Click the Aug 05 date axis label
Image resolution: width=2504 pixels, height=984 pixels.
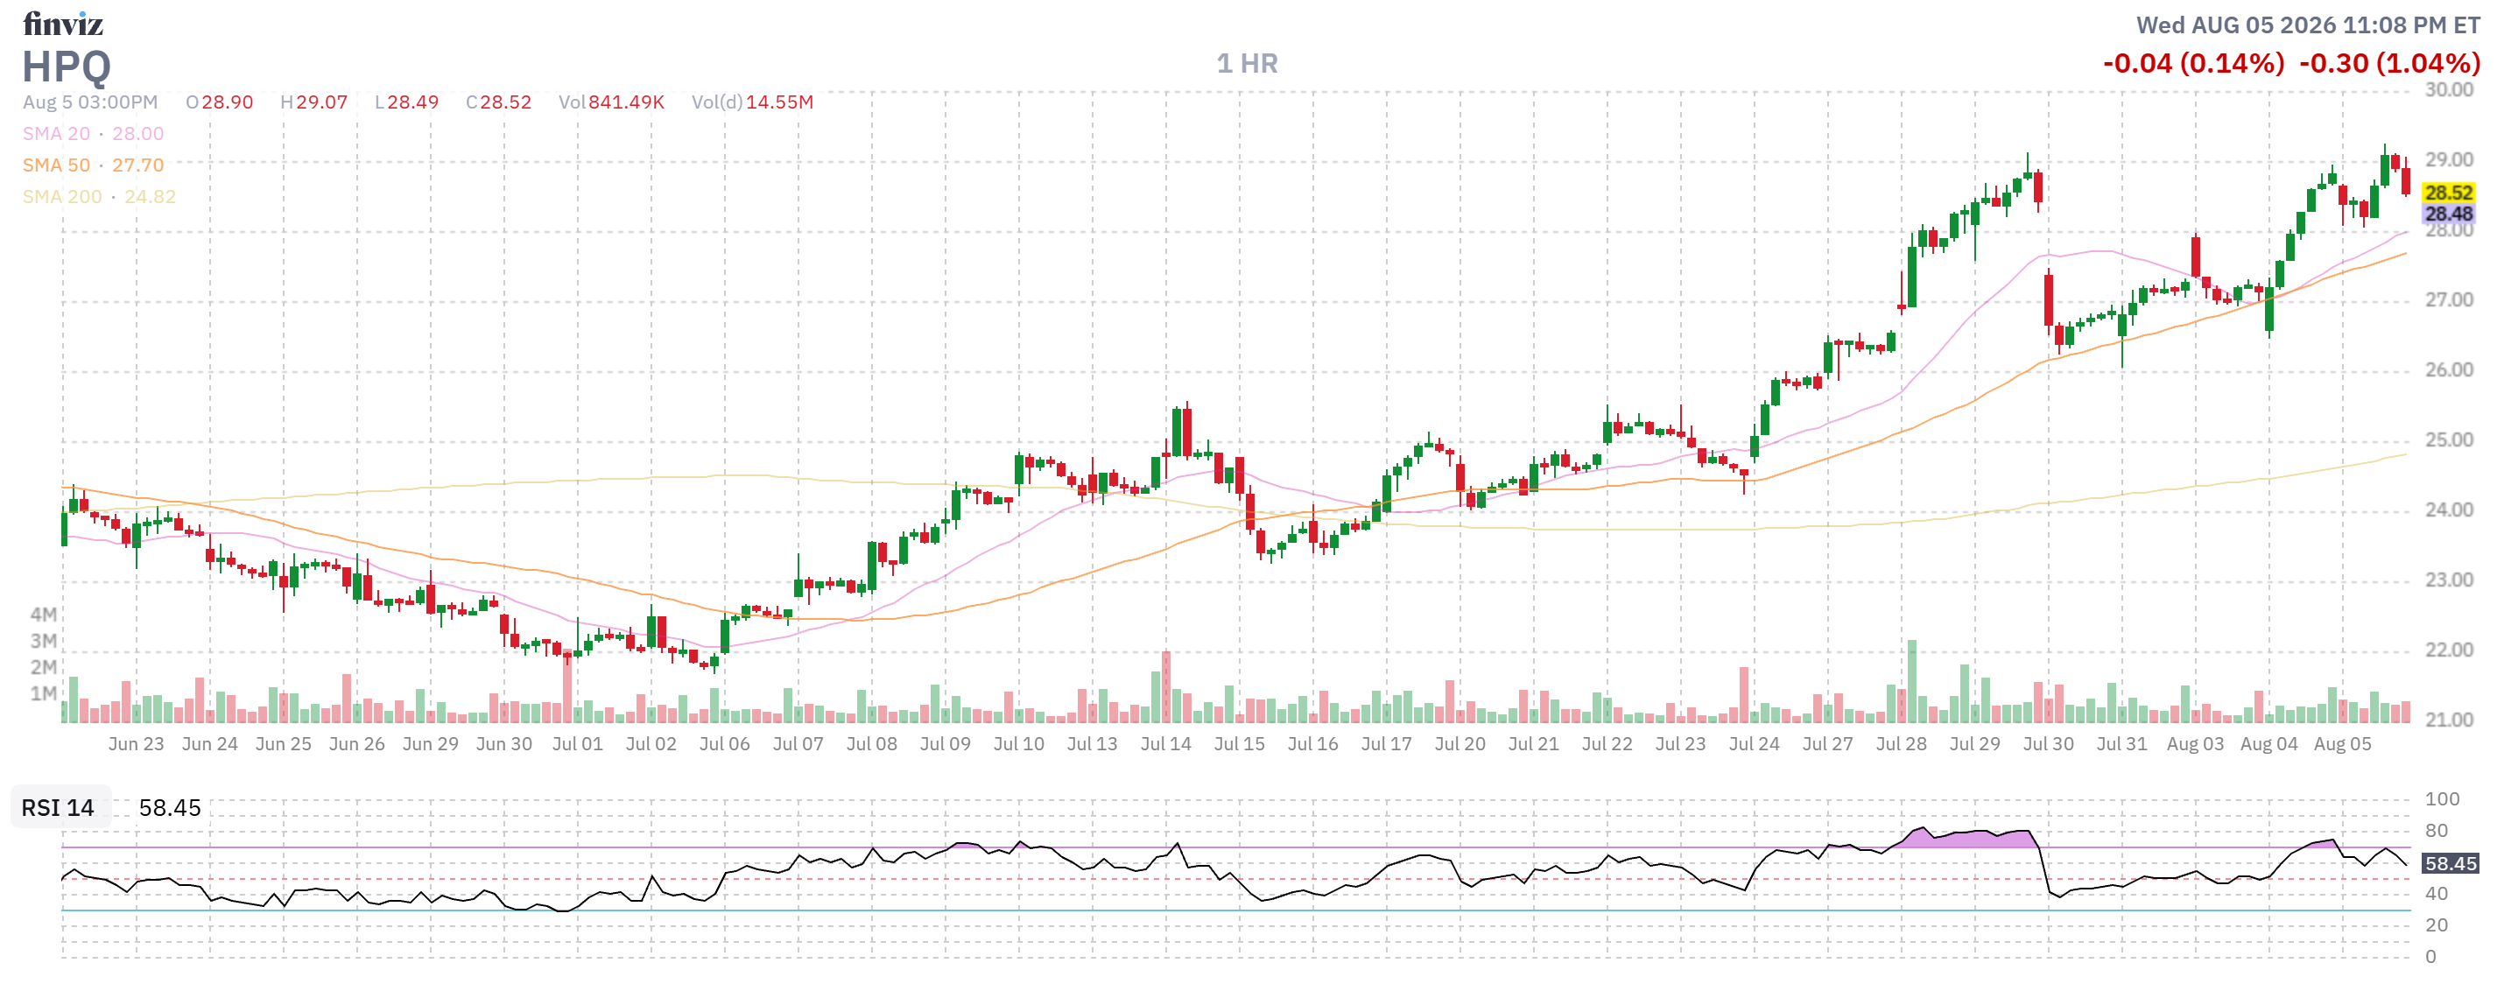click(2343, 744)
